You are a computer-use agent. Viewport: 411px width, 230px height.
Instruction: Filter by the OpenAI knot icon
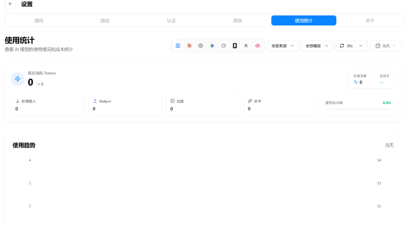201,46
